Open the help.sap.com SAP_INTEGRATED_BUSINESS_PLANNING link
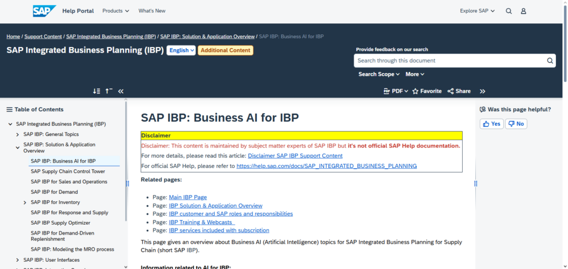 [327, 166]
